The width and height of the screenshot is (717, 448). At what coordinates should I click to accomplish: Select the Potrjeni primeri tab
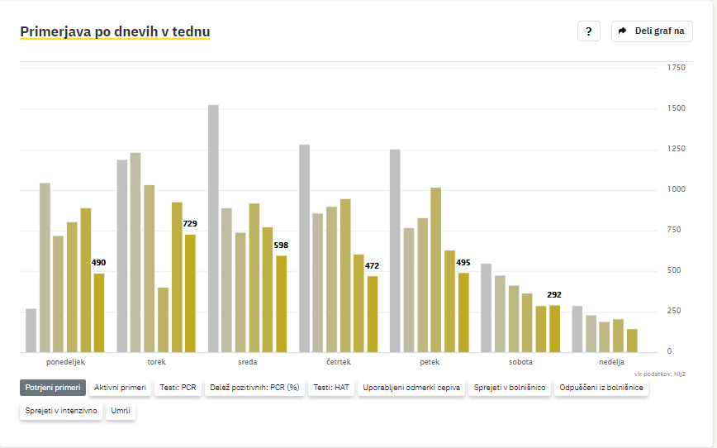click(53, 387)
